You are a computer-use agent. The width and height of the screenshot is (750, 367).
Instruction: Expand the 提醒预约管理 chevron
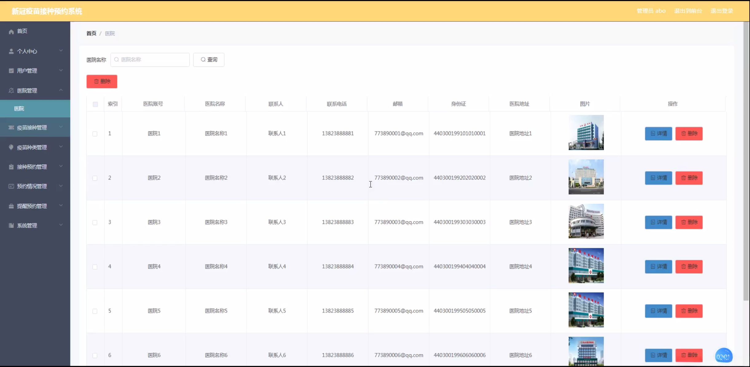(x=61, y=206)
